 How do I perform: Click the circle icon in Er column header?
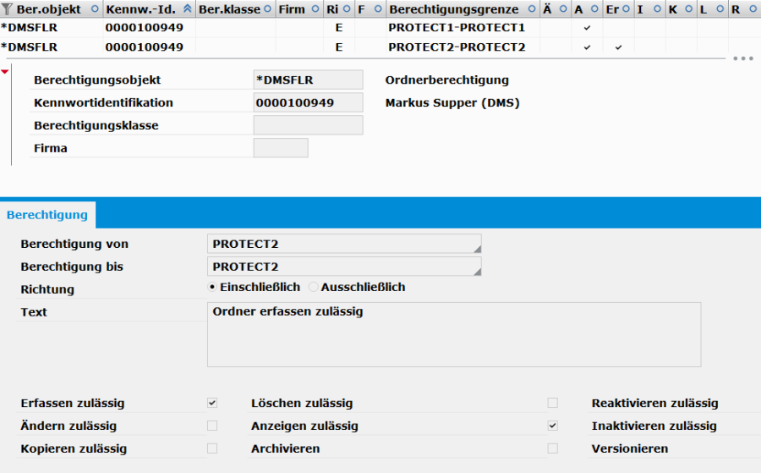tap(626, 9)
